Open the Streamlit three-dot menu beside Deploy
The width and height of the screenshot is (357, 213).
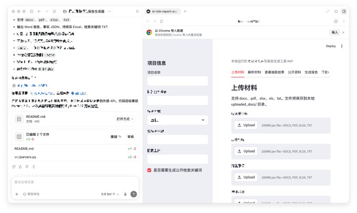[x=342, y=46]
